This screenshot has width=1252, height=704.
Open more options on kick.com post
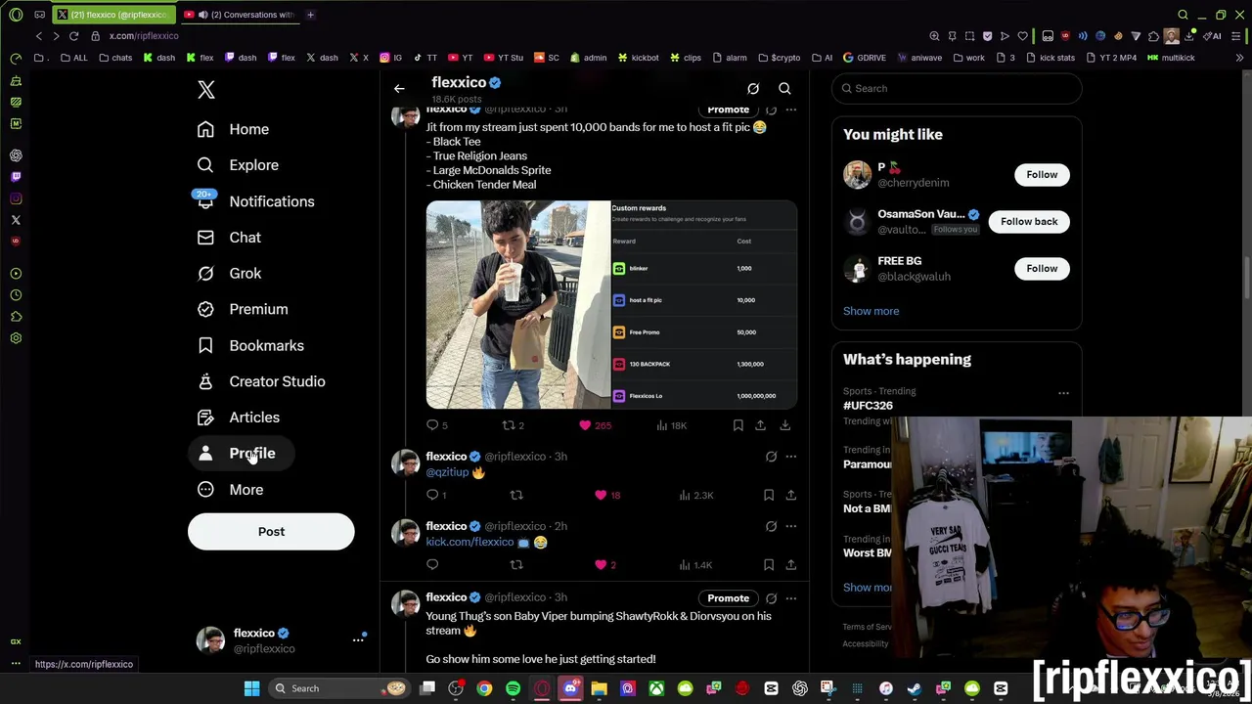[x=790, y=527]
